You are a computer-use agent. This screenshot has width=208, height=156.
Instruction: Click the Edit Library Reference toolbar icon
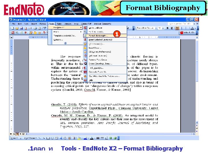(40, 32)
